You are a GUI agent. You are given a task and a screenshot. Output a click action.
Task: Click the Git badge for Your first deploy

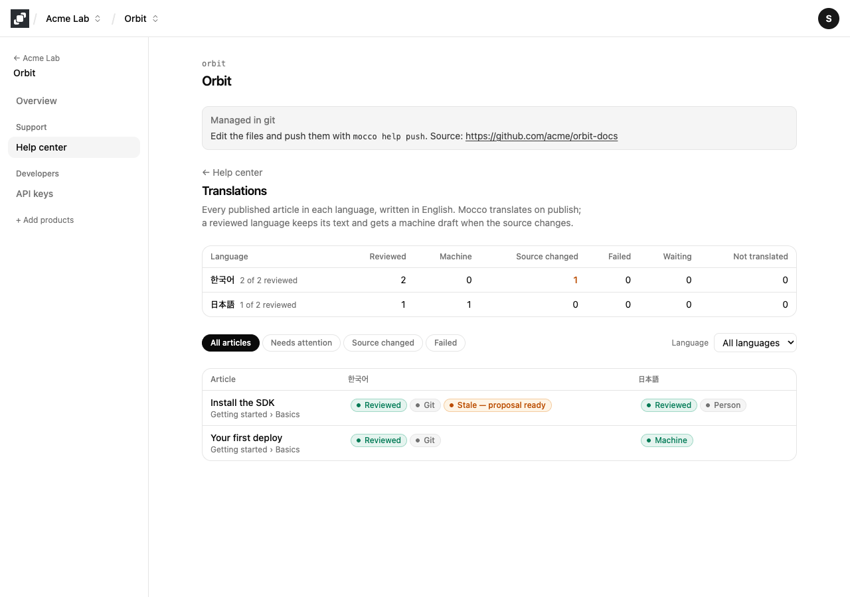(x=425, y=440)
